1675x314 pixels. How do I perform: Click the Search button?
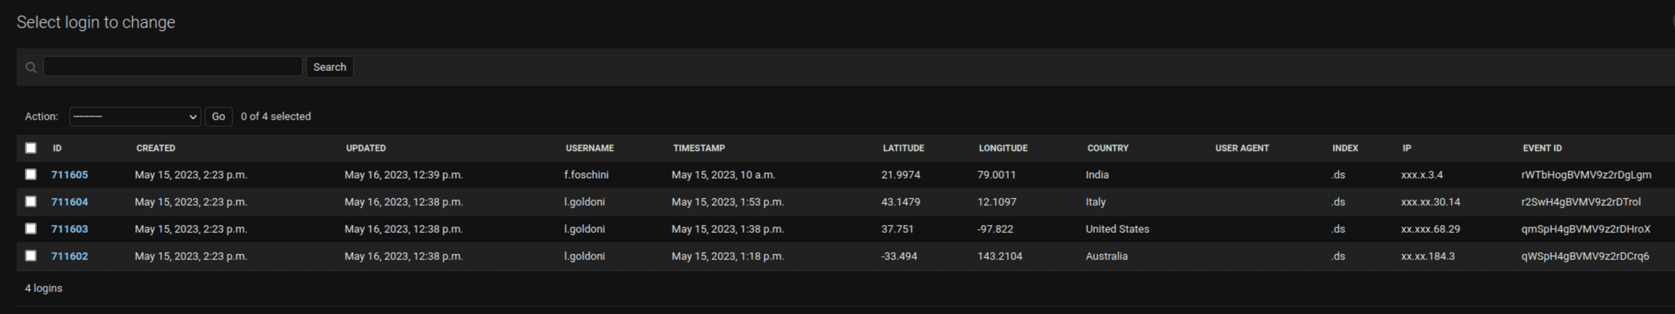point(330,67)
